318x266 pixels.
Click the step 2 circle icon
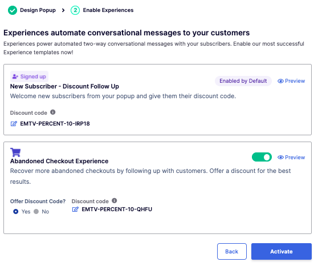(75, 10)
